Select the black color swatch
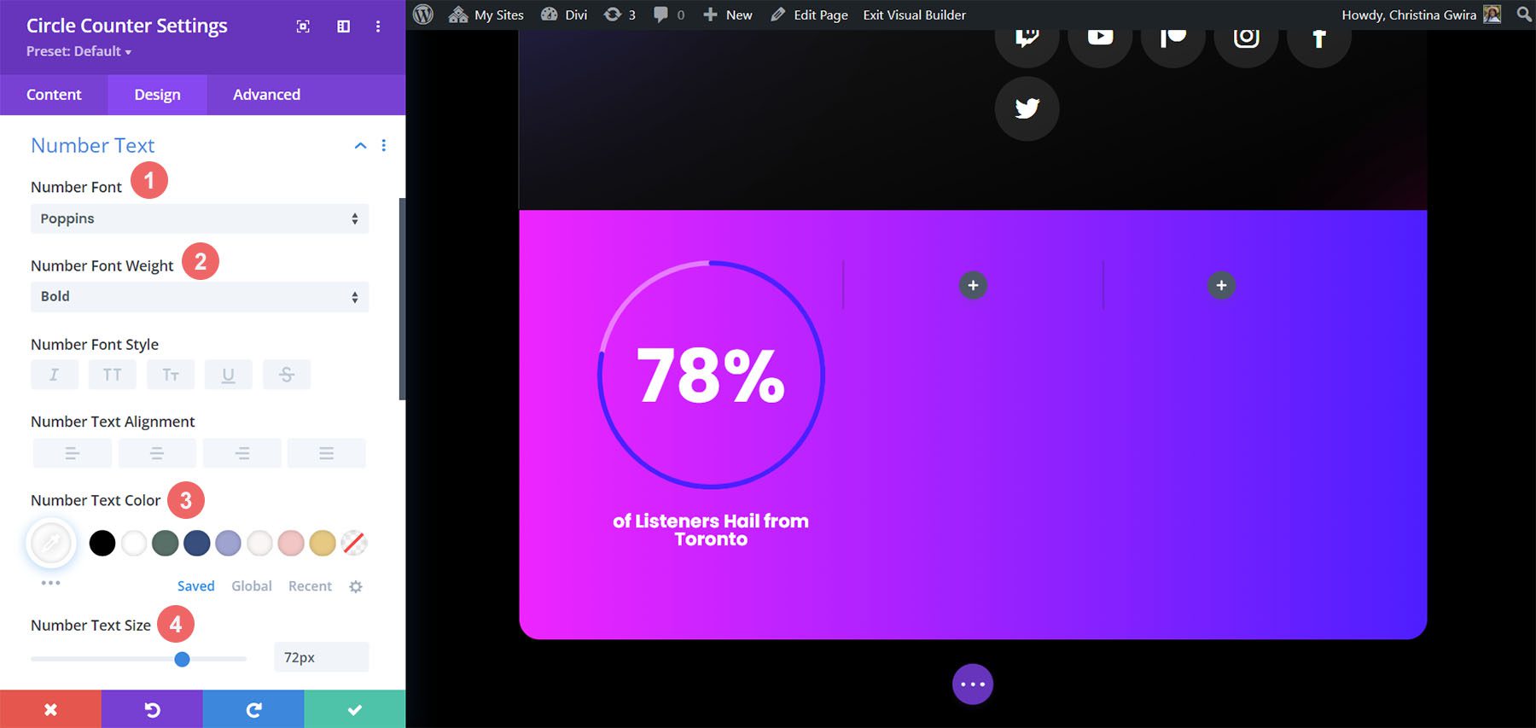 tap(102, 543)
